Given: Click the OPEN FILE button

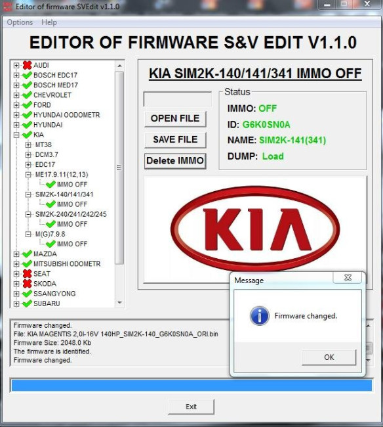Looking at the screenshot, I should [x=175, y=119].
